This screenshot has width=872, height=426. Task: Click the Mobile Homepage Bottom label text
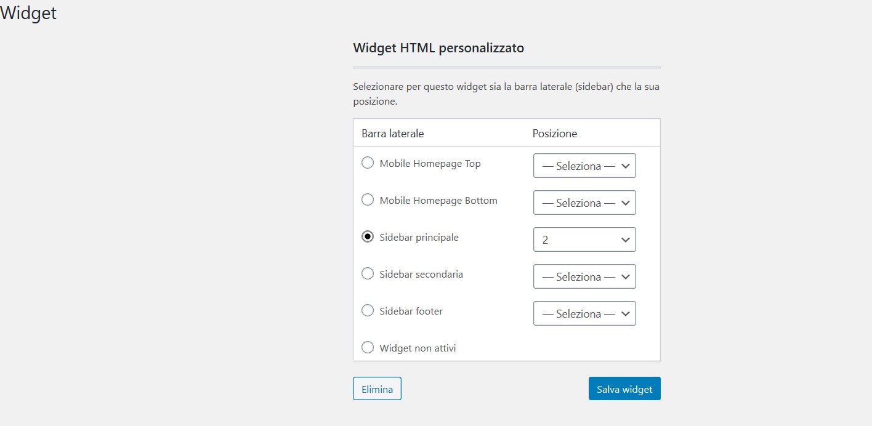(x=438, y=201)
